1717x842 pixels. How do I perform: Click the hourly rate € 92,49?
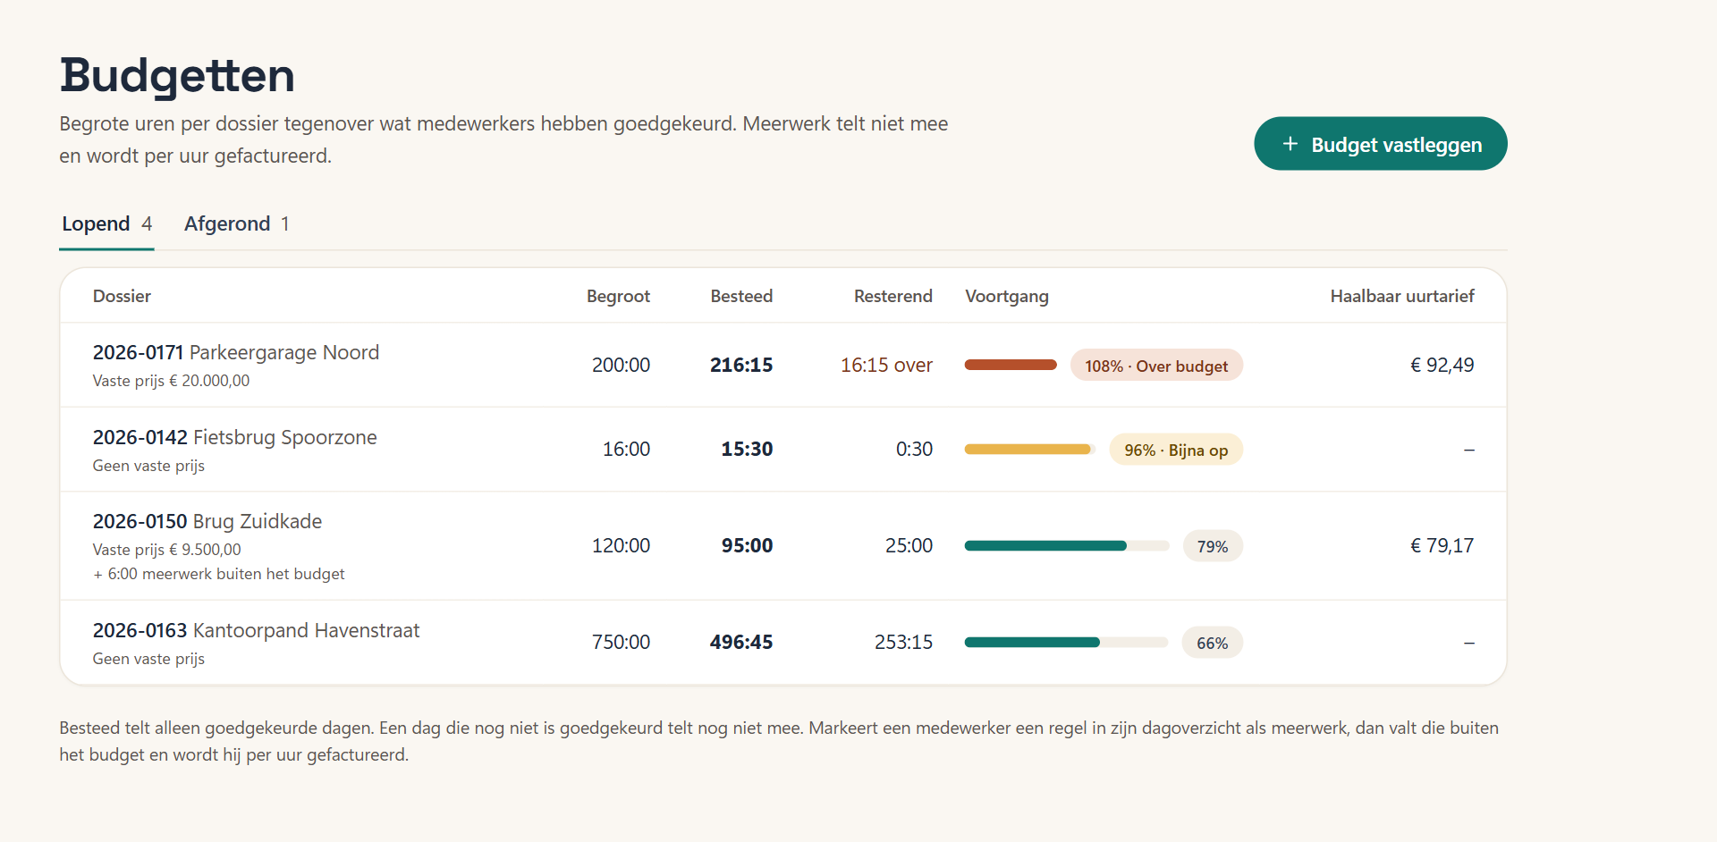(x=1442, y=365)
